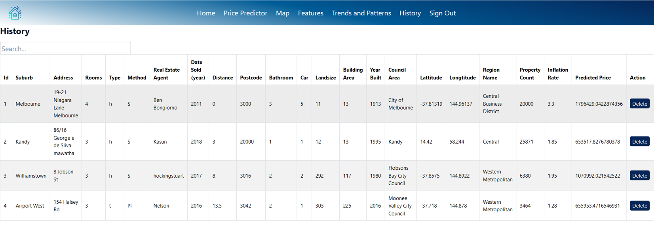Click the Inflation Rate column header
654x252 pixels.
point(557,74)
